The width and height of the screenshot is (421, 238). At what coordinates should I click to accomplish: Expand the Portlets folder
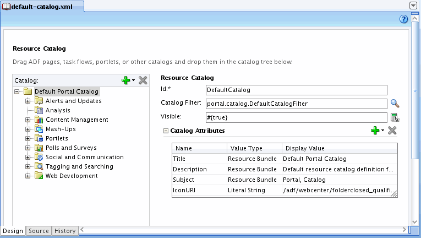pyautogui.click(x=28, y=139)
